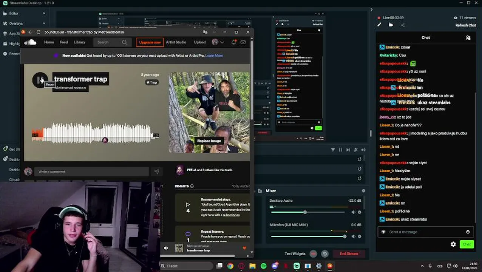Go to SoundCloud Home tab
The width and height of the screenshot is (482, 272).
pos(49,42)
